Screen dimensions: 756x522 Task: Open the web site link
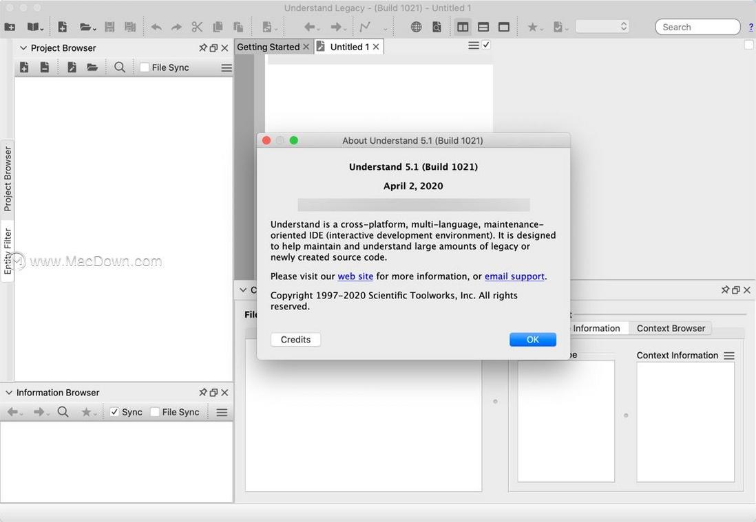coord(355,276)
